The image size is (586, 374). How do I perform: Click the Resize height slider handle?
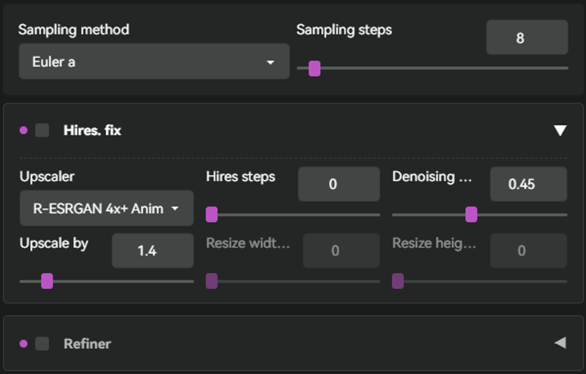click(398, 281)
